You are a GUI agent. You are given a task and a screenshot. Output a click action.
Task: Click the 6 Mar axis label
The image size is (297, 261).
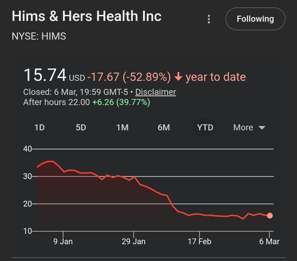coord(269,241)
